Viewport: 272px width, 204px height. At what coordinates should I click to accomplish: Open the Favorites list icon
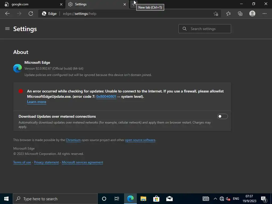point(228,14)
